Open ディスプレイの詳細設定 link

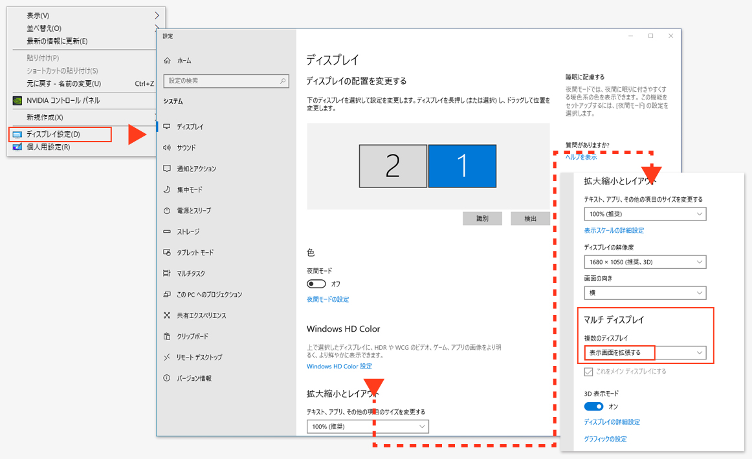point(612,422)
